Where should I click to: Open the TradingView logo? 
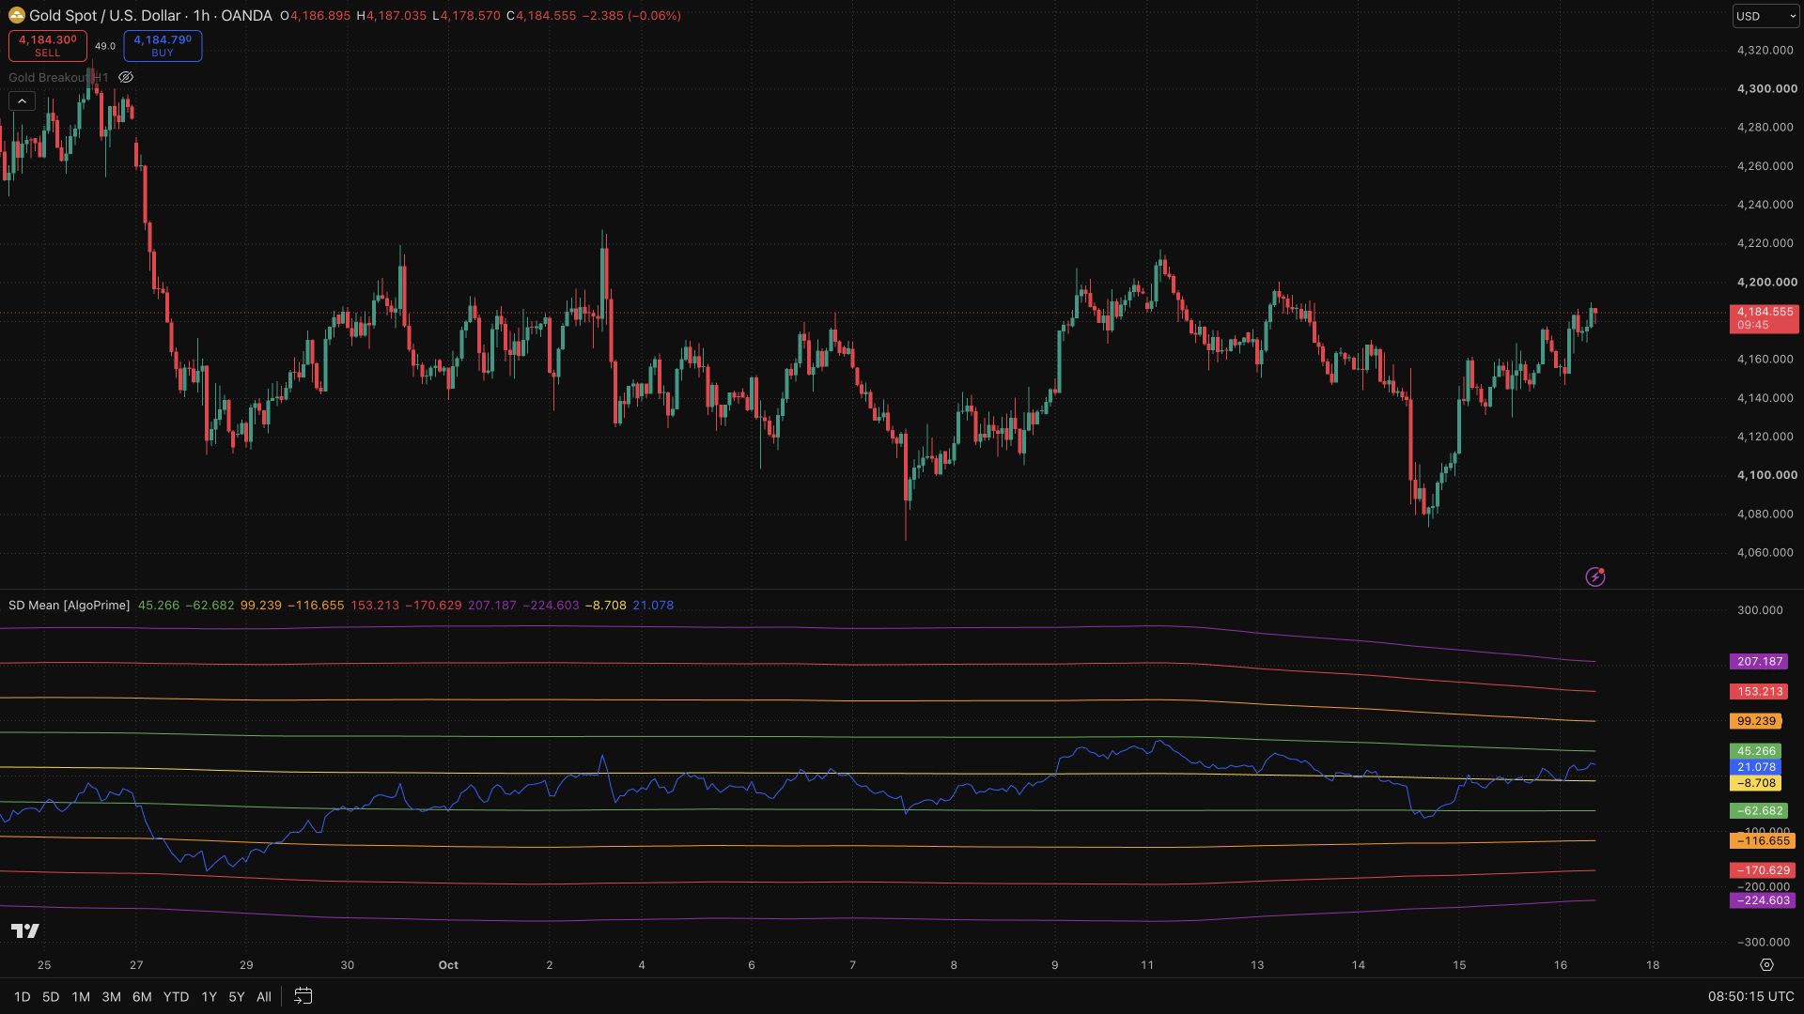point(25,930)
